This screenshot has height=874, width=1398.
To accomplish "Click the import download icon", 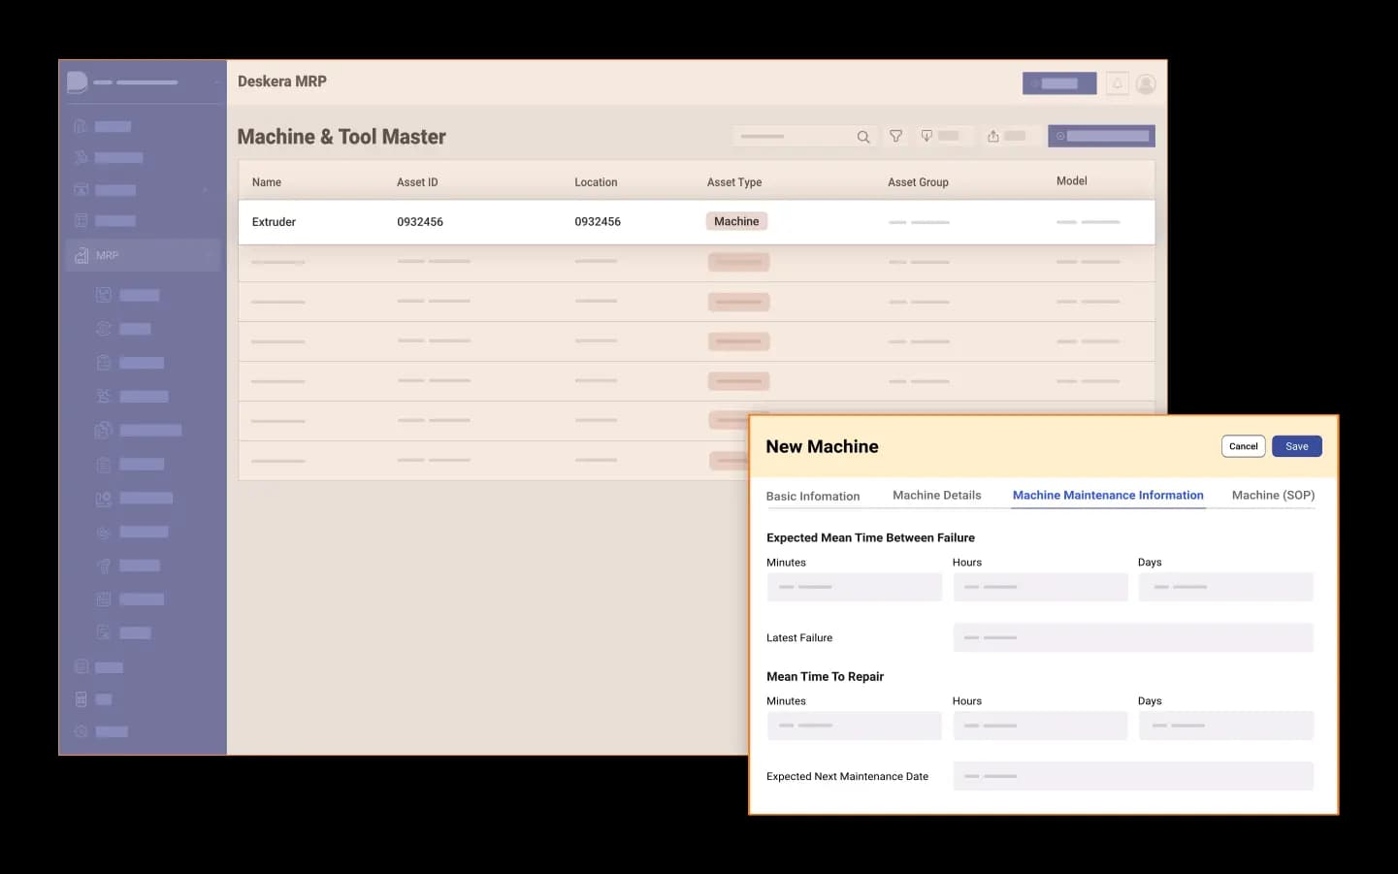I will pyautogui.click(x=927, y=136).
